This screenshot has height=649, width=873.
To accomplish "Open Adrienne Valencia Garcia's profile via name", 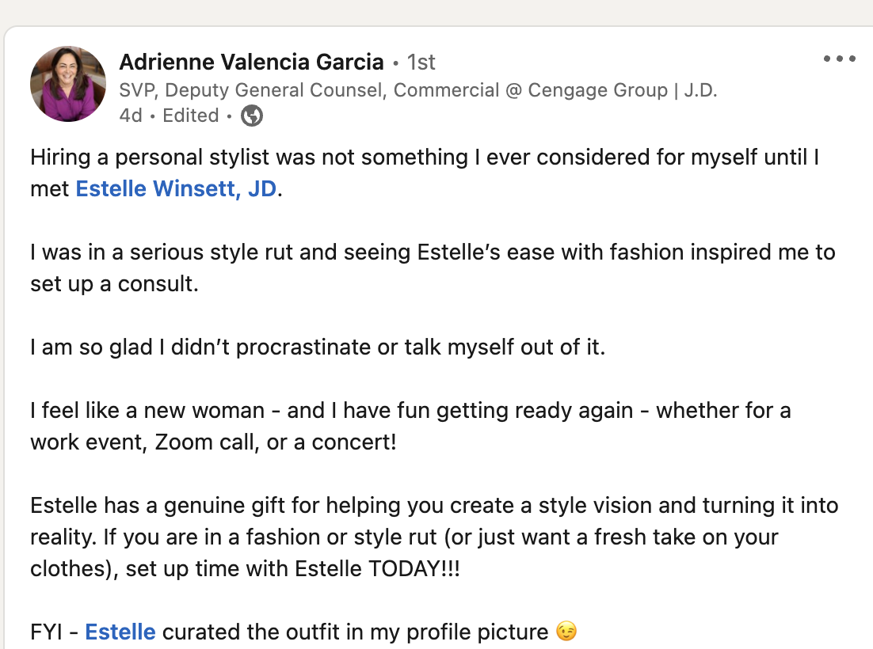I will pyautogui.click(x=251, y=62).
